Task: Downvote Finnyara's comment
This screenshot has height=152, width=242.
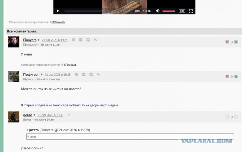Action: click(x=227, y=42)
